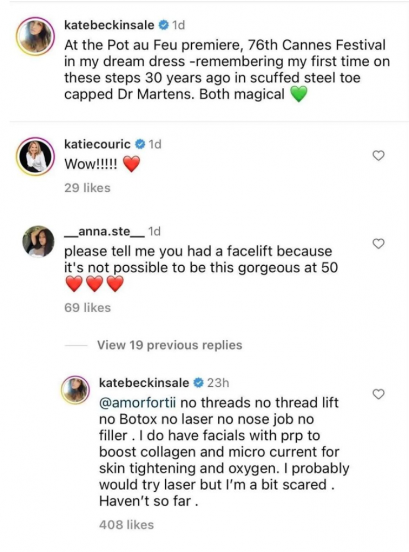Click verified badge on caption katebeckinsale
This screenshot has height=552, width=409.
[x=162, y=25]
